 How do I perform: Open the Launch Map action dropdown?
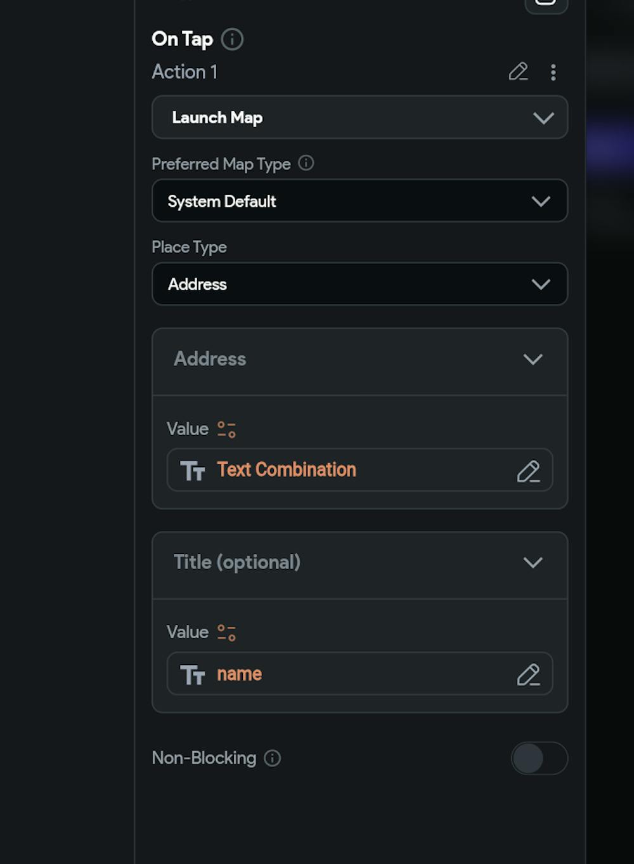[x=359, y=117]
